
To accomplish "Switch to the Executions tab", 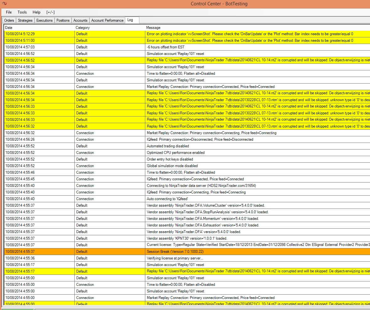I will pyautogui.click(x=44, y=20).
